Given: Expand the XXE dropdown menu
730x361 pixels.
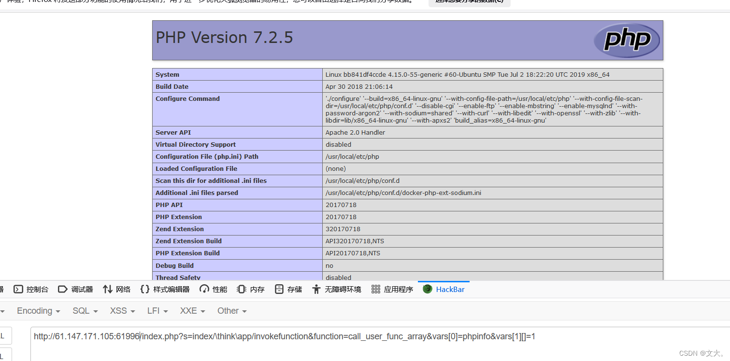Looking at the screenshot, I should pos(191,311).
